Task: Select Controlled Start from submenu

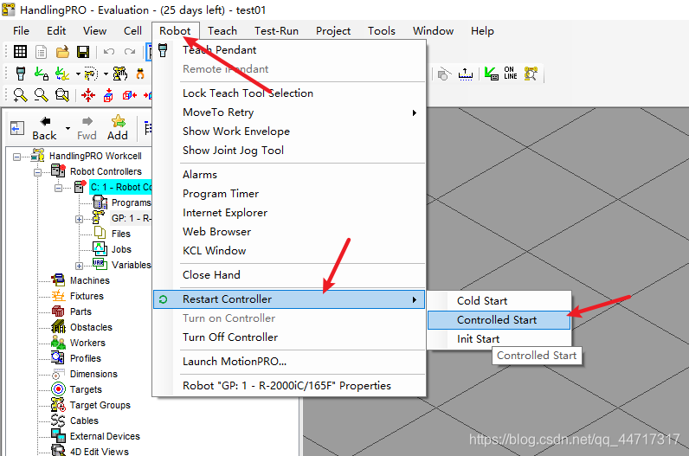Action: tap(499, 320)
